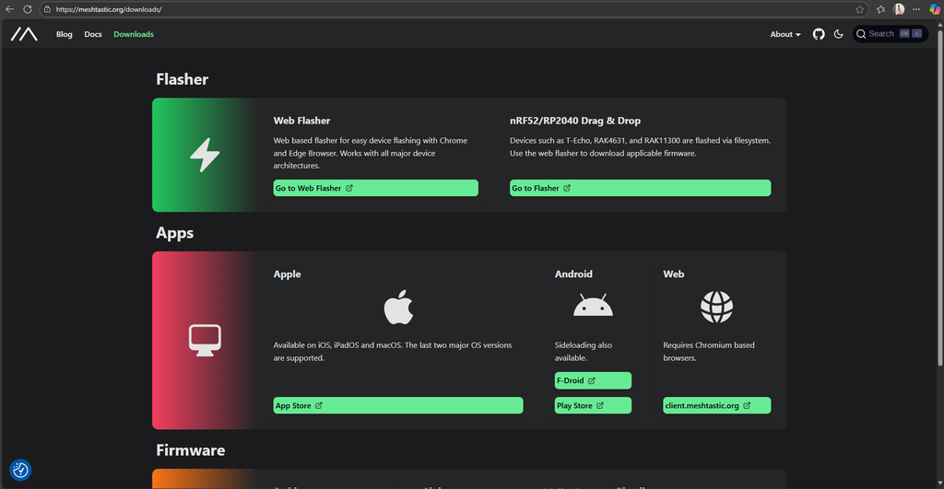Click the external link icon on client.meshtastic.org
944x489 pixels.
(747, 405)
